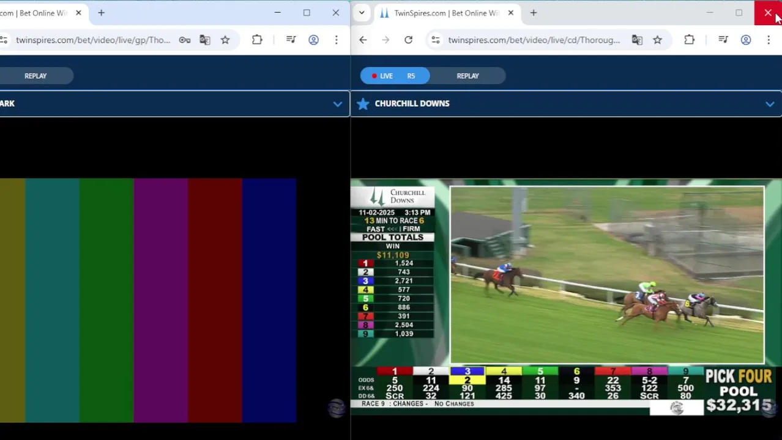Open Chrome menu in right window
The image size is (782, 440).
(x=769, y=40)
